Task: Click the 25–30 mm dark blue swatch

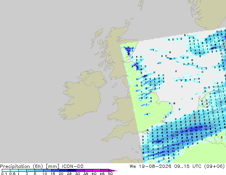Action: [72, 170]
